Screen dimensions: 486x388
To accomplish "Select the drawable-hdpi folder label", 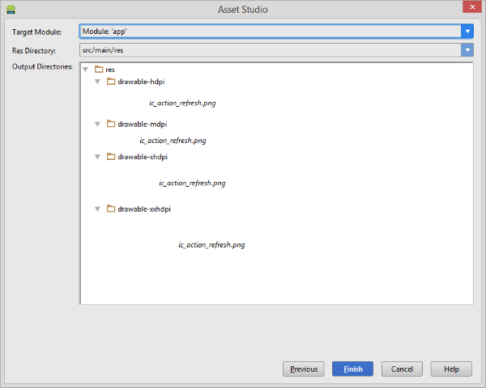I will 141,82.
